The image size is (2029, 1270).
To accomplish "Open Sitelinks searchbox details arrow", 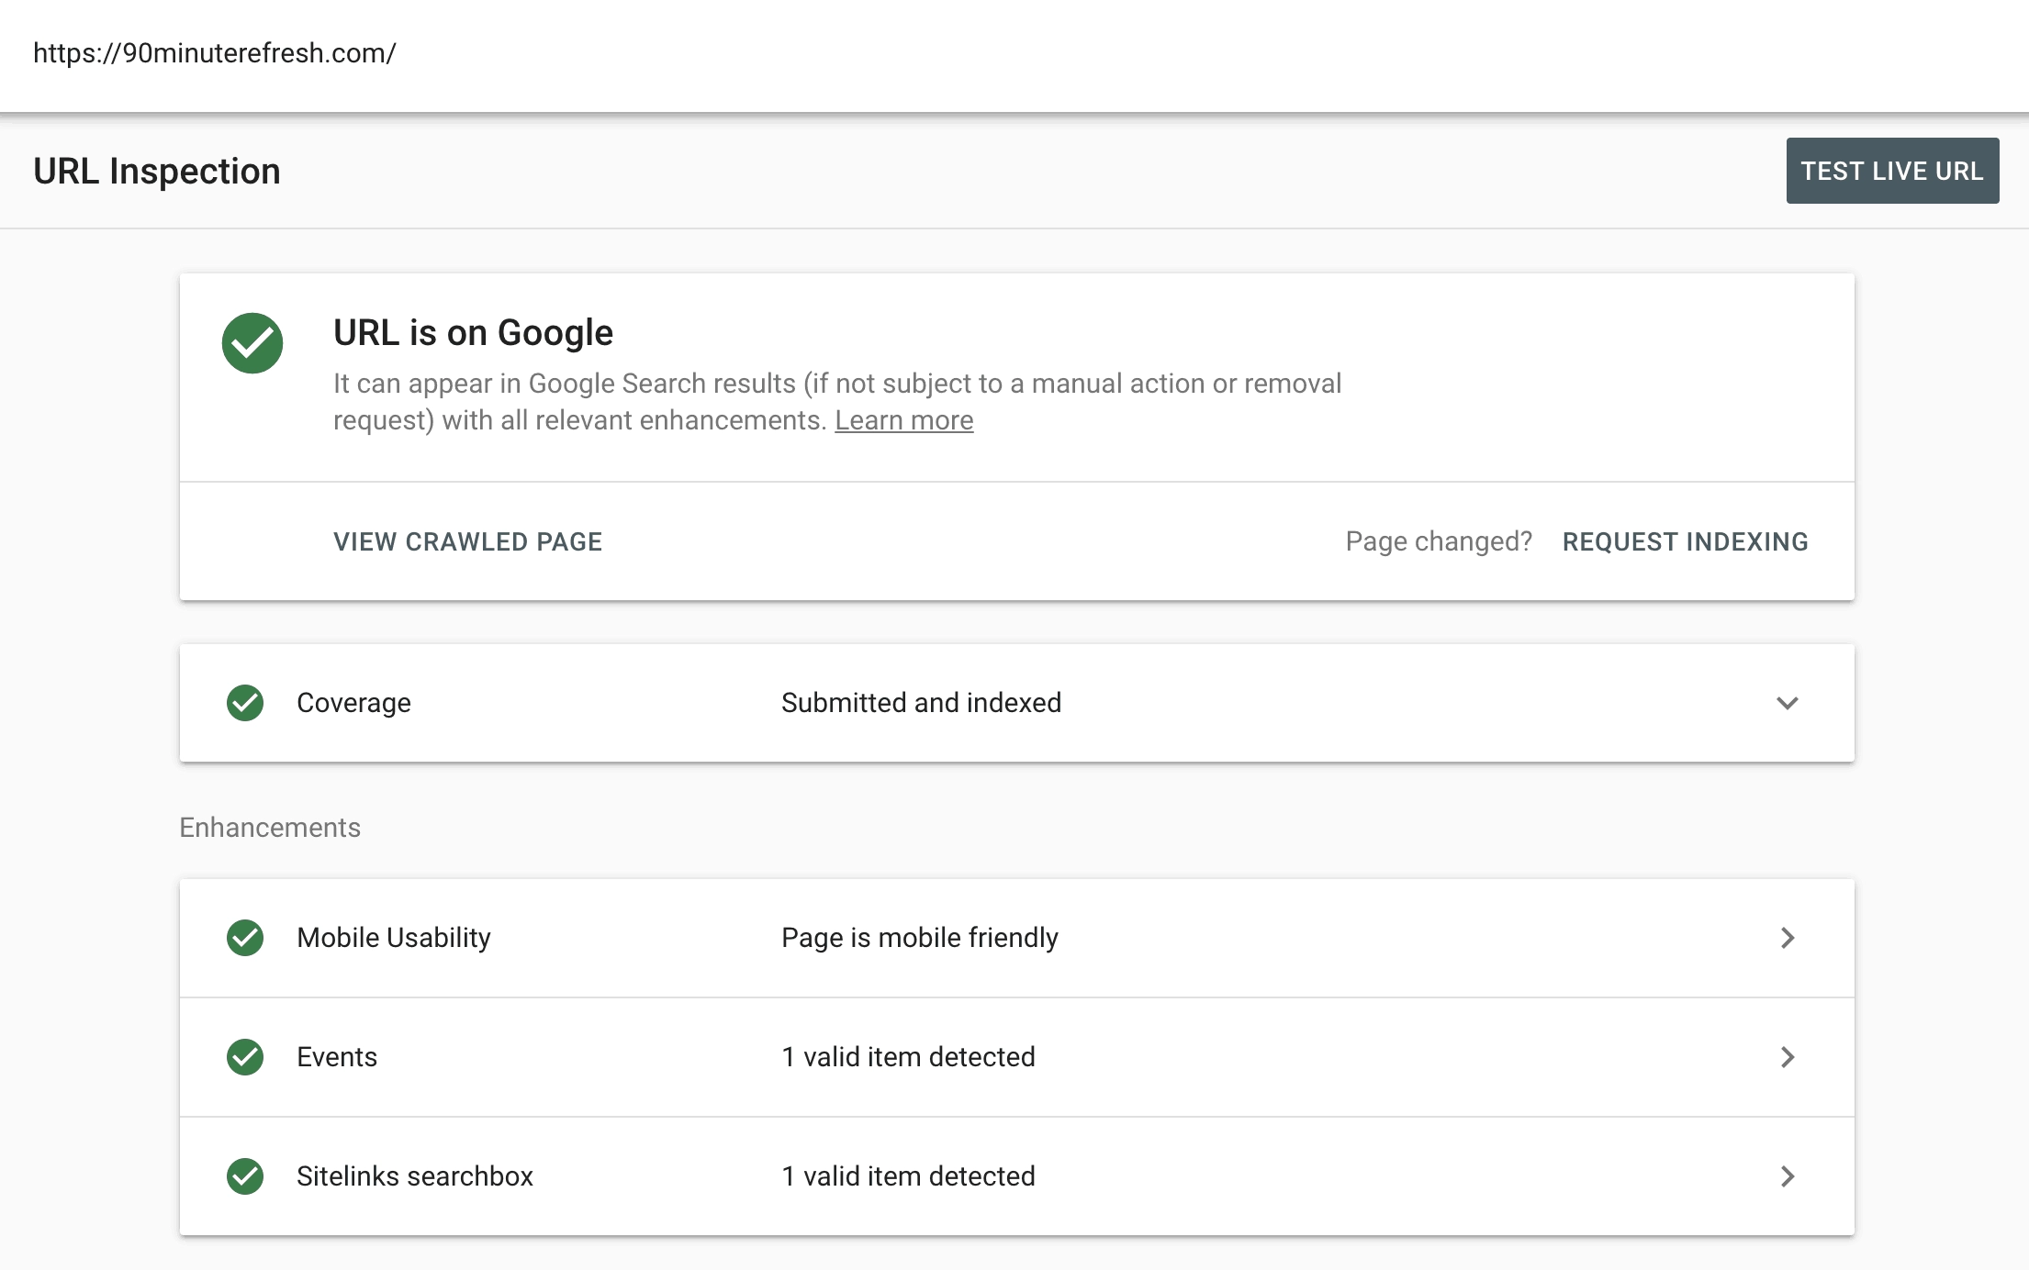I will click(1787, 1176).
